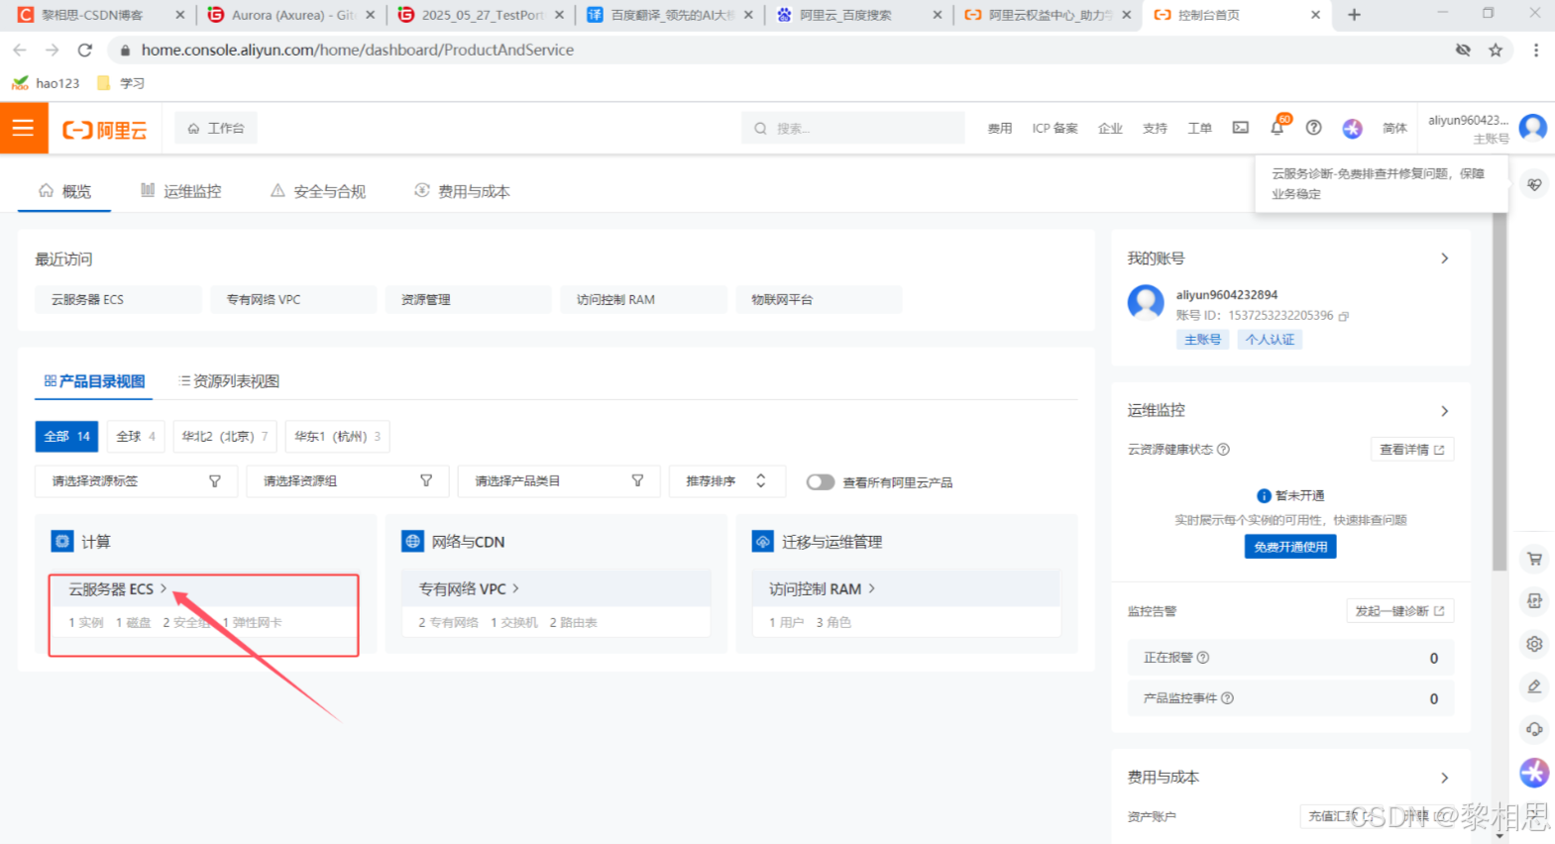Open the orange hamburger navigation menu
This screenshot has height=844, width=1555.
[x=24, y=129]
